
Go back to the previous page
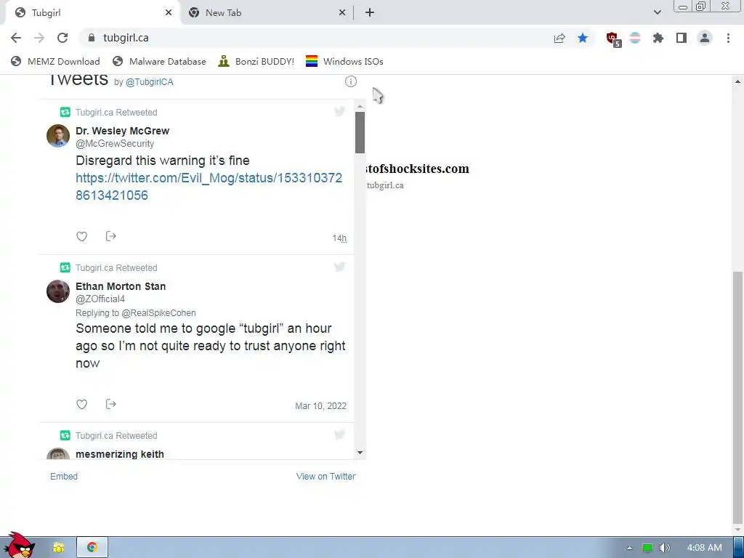click(16, 38)
